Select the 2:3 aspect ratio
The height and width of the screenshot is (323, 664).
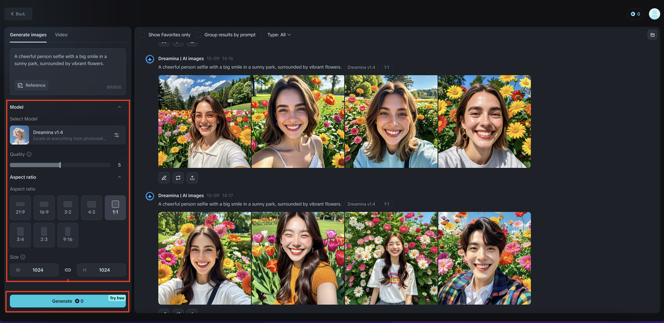point(44,235)
